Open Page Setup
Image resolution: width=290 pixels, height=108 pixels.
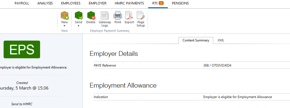coord(140,19)
